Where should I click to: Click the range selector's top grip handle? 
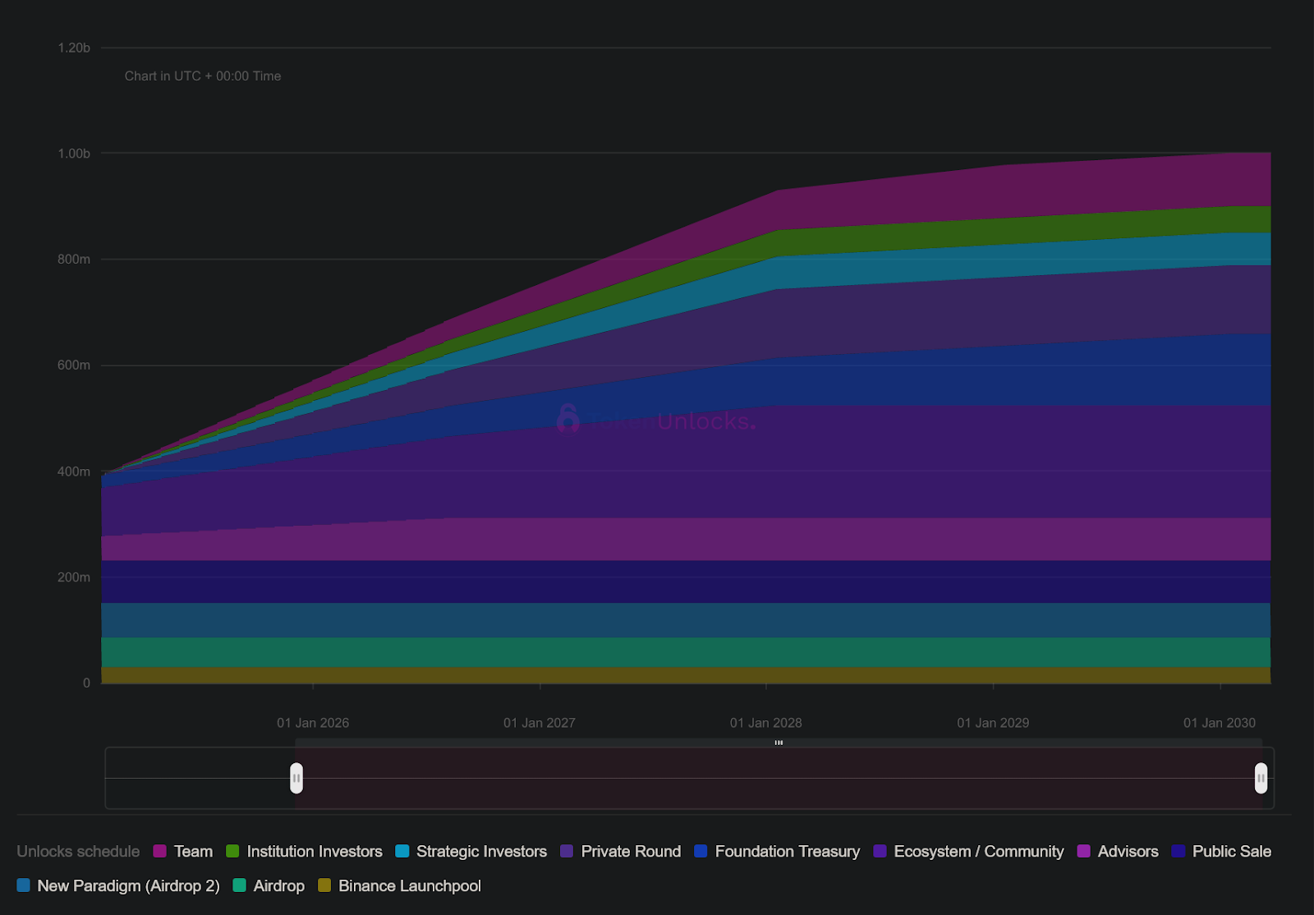tap(779, 743)
